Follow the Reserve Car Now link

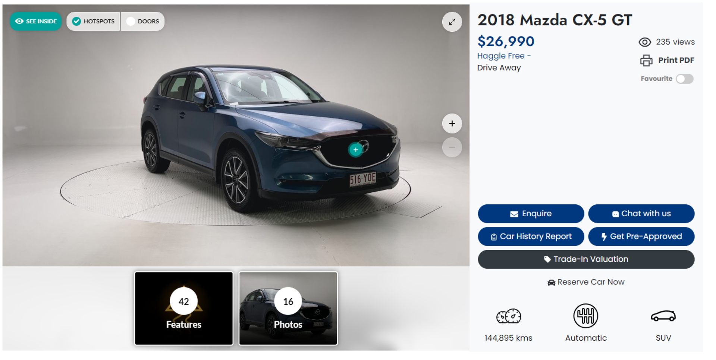(x=586, y=282)
